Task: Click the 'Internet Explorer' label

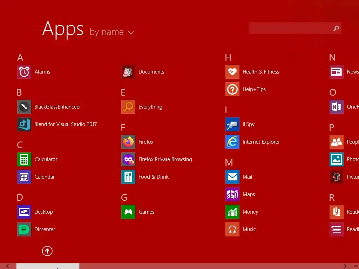Action: click(261, 142)
